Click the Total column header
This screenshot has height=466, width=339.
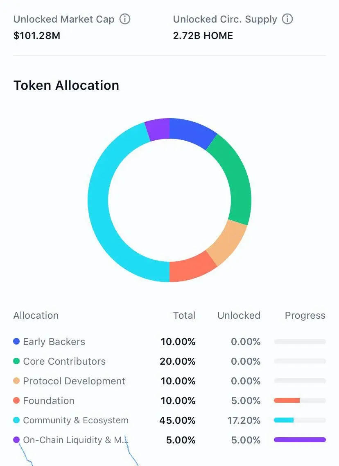click(x=184, y=315)
